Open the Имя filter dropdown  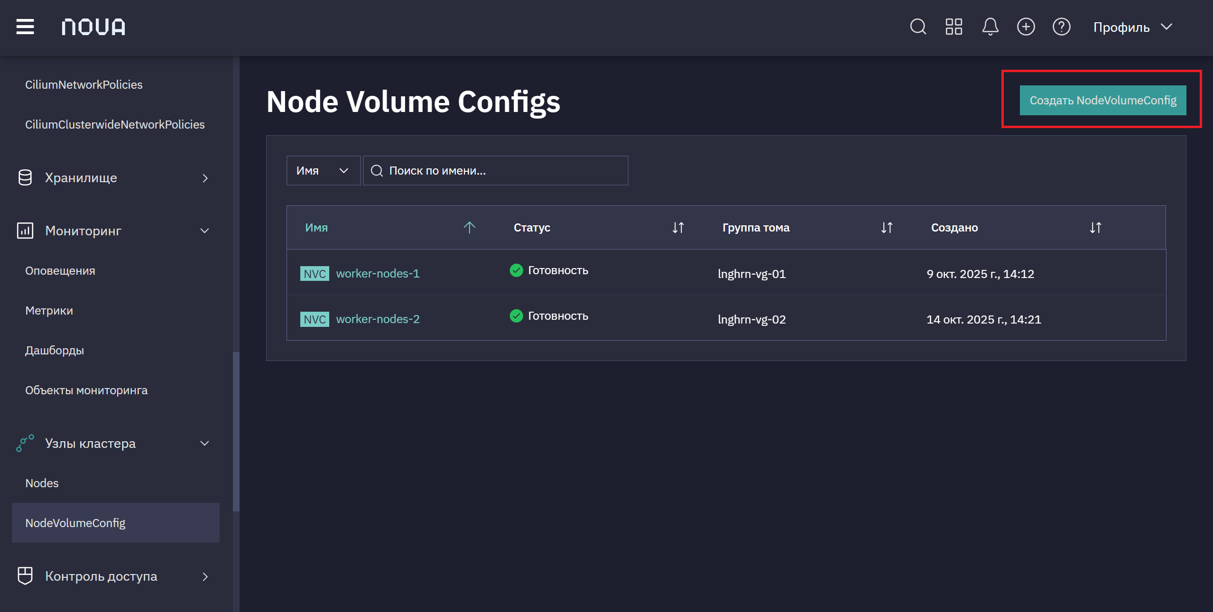[x=324, y=170]
